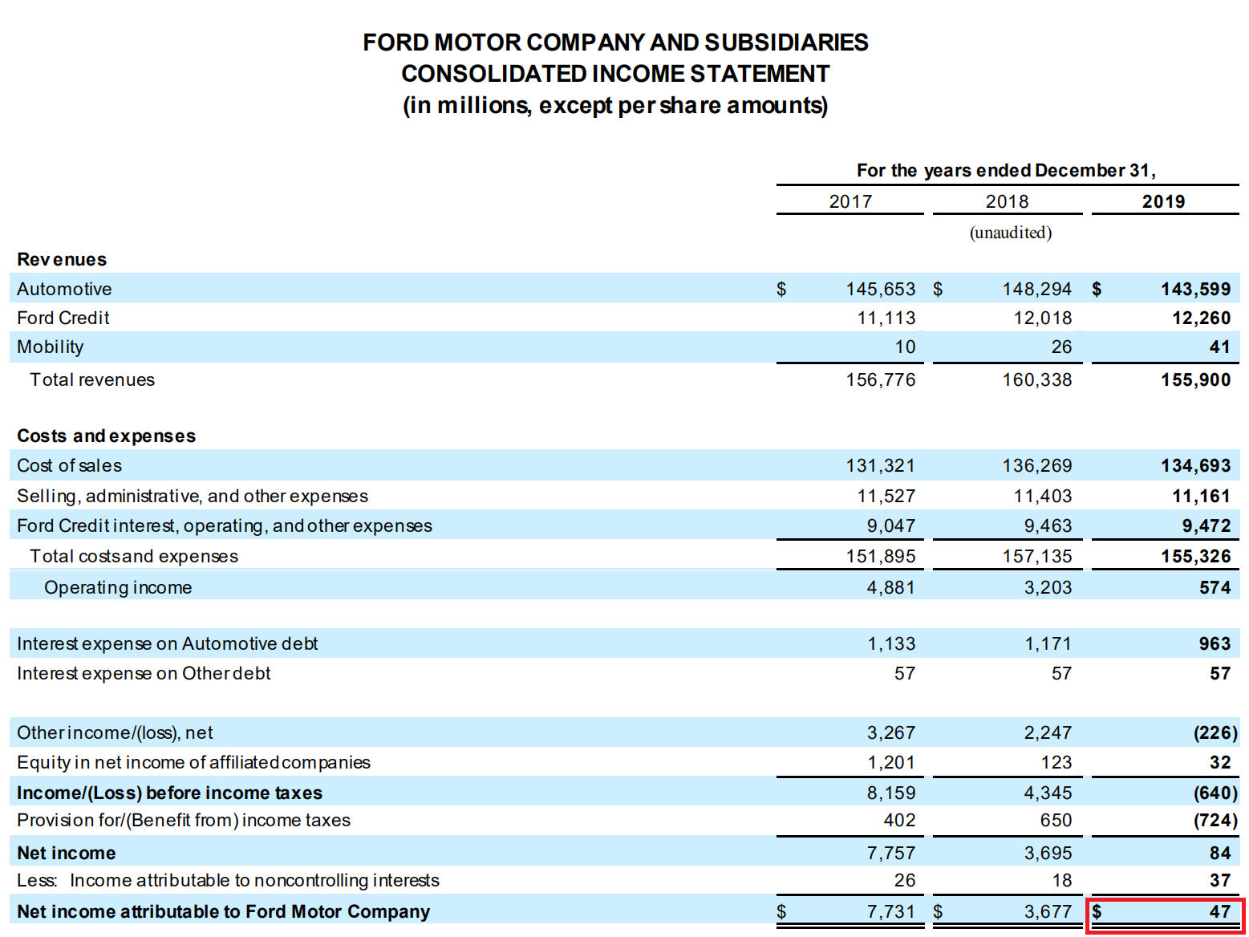Viewport: 1249px width, 937px height.
Task: Click Automotive 2019 value 143,599
Action: 1195,289
